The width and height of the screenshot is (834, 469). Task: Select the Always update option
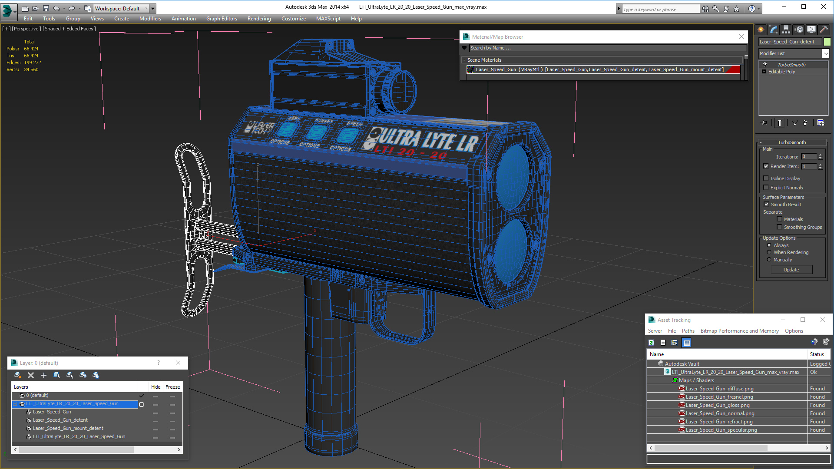point(769,245)
